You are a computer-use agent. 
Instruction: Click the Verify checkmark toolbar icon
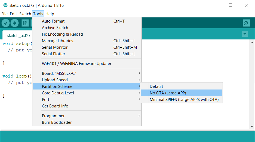tap(5, 23)
